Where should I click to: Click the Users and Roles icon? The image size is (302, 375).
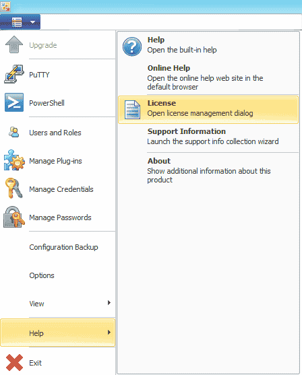pyautogui.click(x=13, y=132)
